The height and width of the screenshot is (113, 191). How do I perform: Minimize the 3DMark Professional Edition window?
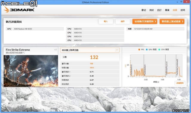pyautogui.click(x=177, y=2)
